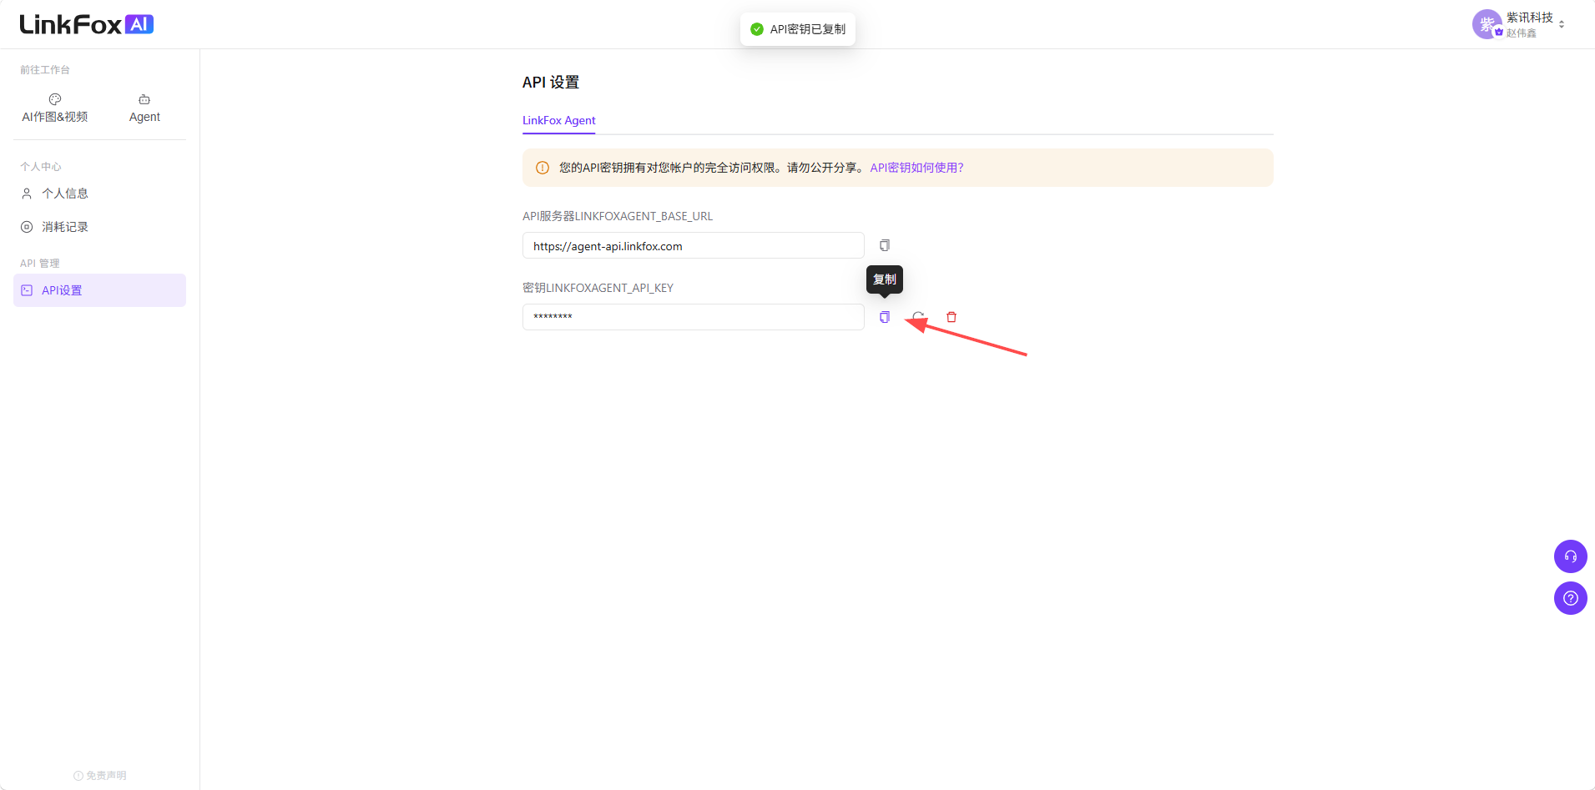The image size is (1595, 790).
Task: Expand the 紫讯科技 account switcher
Action: tap(1562, 24)
